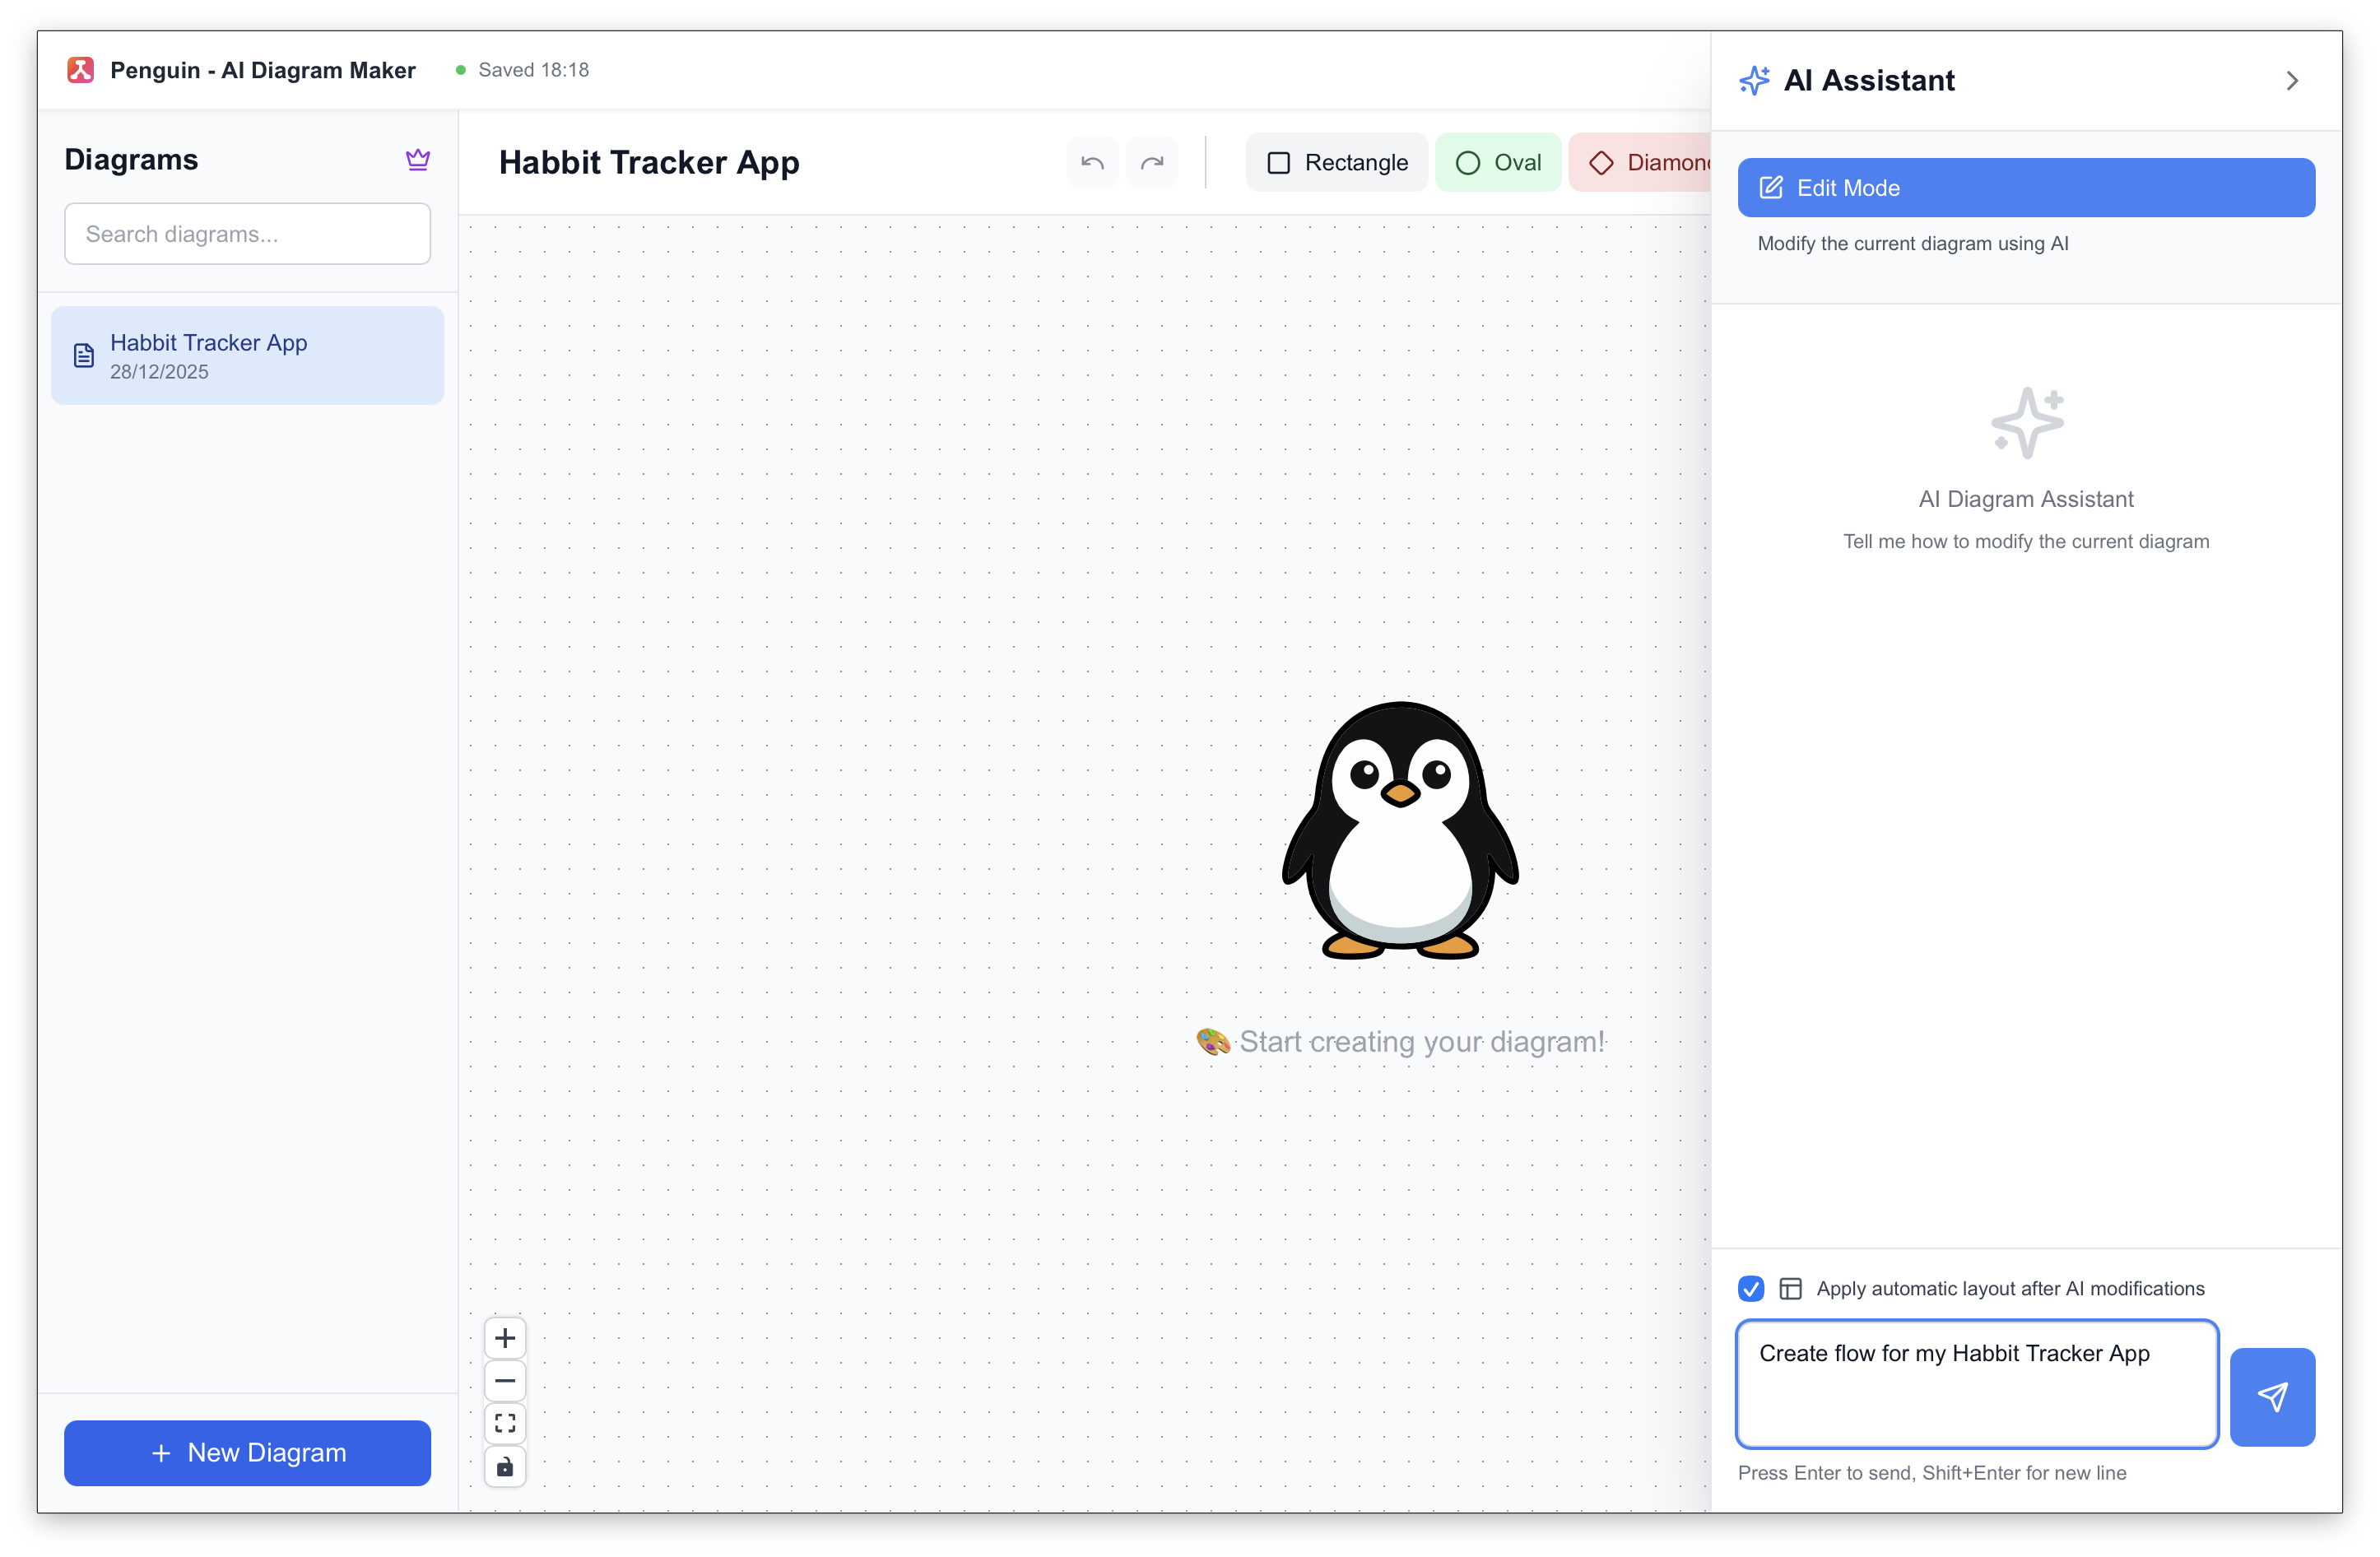Image resolution: width=2380 pixels, height=1557 pixels.
Task: Open the Habbit Tracker App diagram
Action: click(247, 356)
